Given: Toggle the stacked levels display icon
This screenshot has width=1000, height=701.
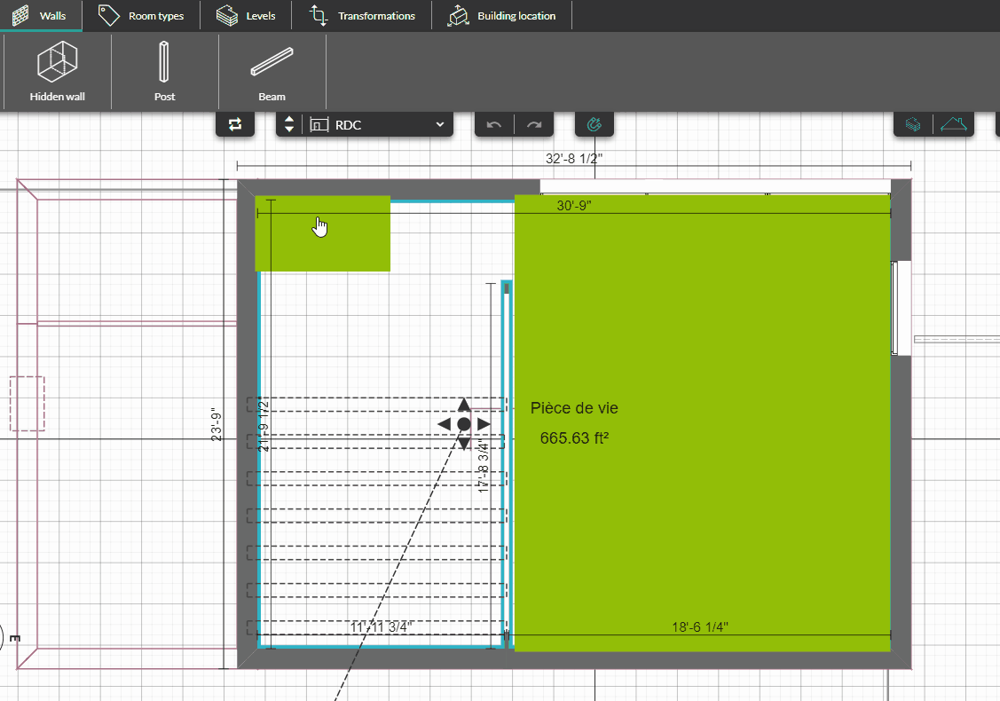Looking at the screenshot, I should [x=912, y=125].
